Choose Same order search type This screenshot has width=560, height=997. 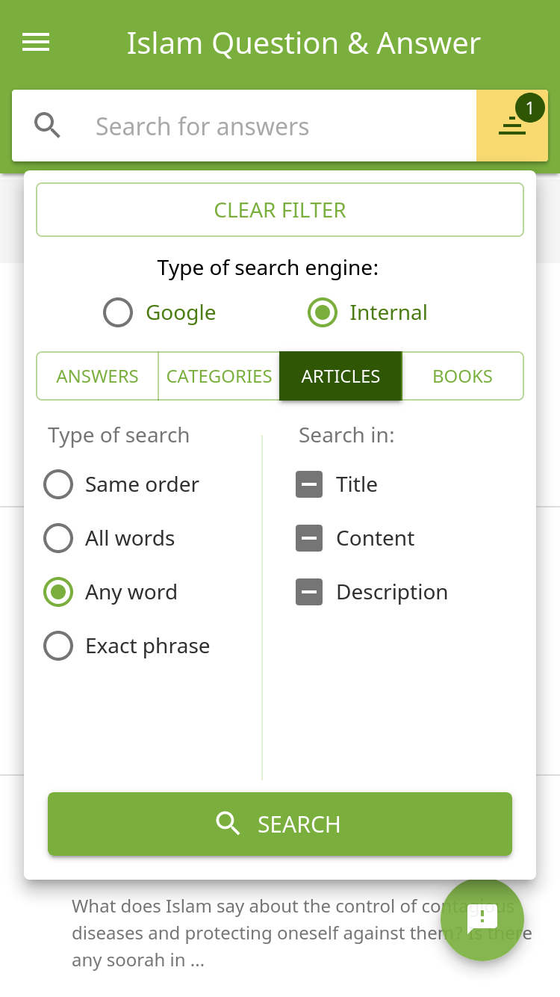pyautogui.click(x=58, y=484)
